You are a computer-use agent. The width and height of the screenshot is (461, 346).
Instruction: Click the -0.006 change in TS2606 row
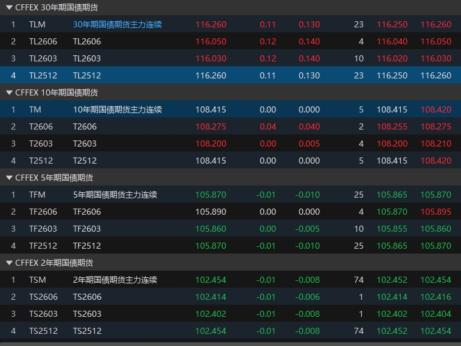pyautogui.click(x=308, y=297)
